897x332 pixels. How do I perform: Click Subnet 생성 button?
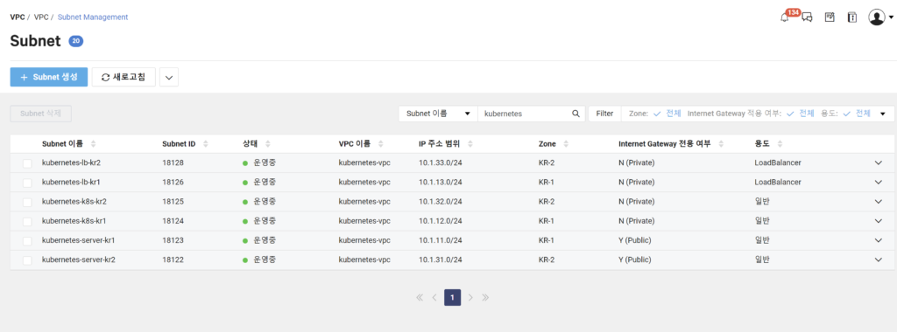(x=49, y=77)
